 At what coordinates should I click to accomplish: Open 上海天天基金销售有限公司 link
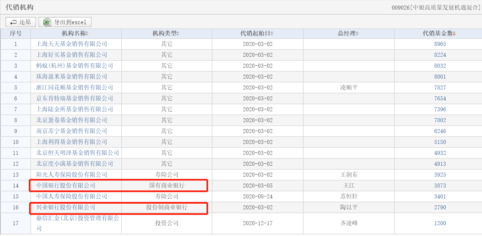point(72,44)
